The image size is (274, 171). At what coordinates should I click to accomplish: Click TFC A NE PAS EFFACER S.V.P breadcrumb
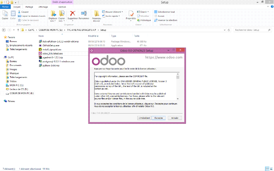(x=82, y=30)
